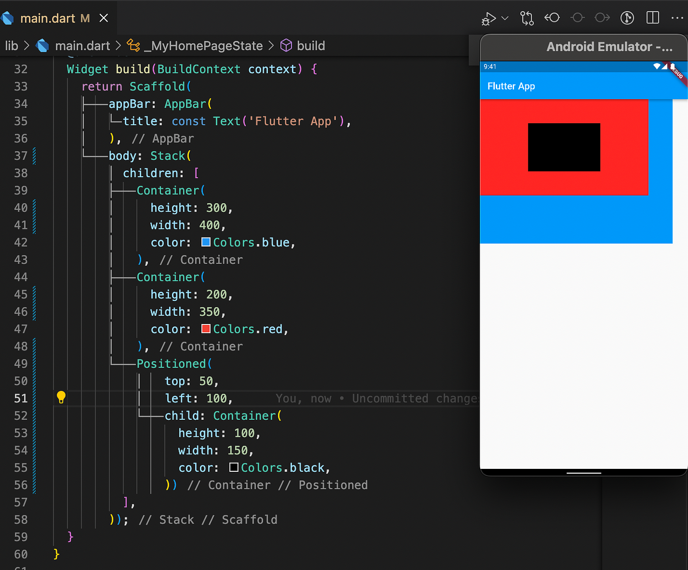Go to next change icon
The width and height of the screenshot is (688, 570).
[x=602, y=18]
